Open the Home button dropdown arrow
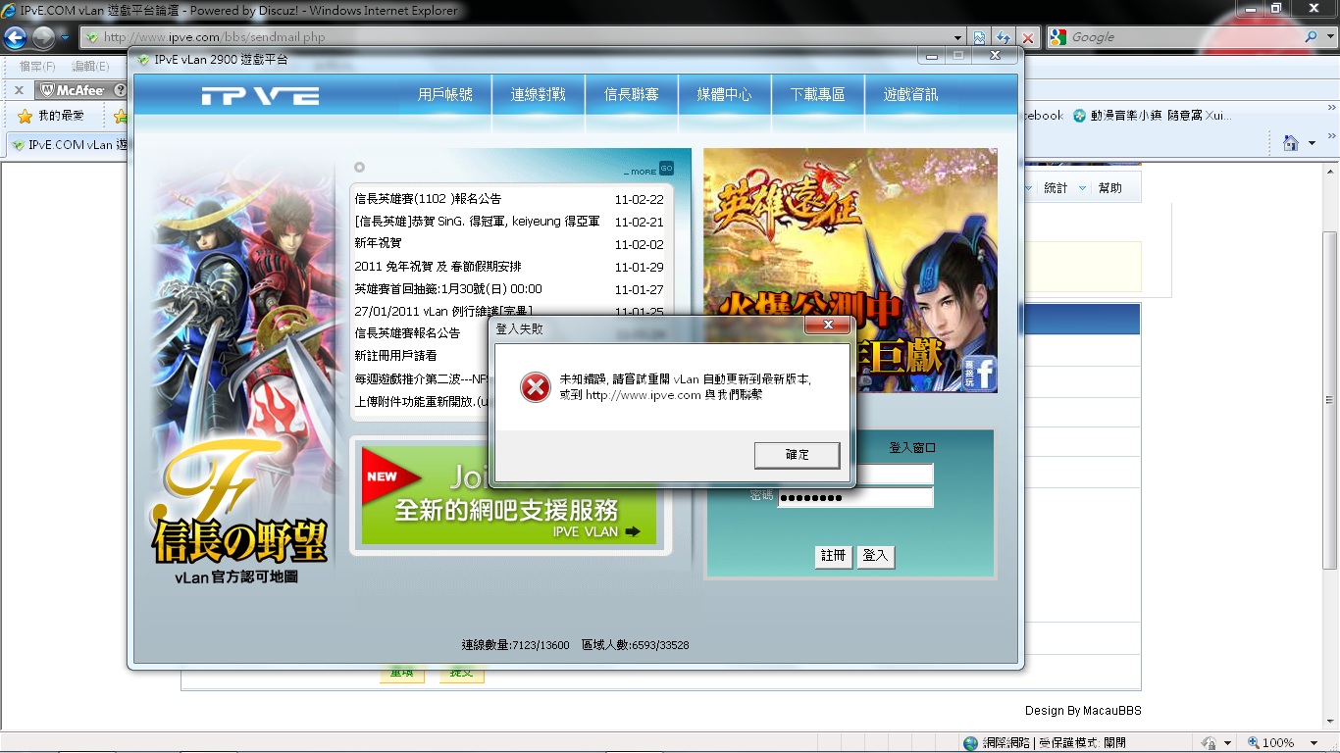Image resolution: width=1340 pixels, height=753 pixels. tap(1313, 144)
